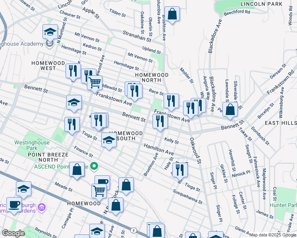Open the restaurant marker on Bennett St near Kelly St
297x238 pixels.
pos(160,121)
